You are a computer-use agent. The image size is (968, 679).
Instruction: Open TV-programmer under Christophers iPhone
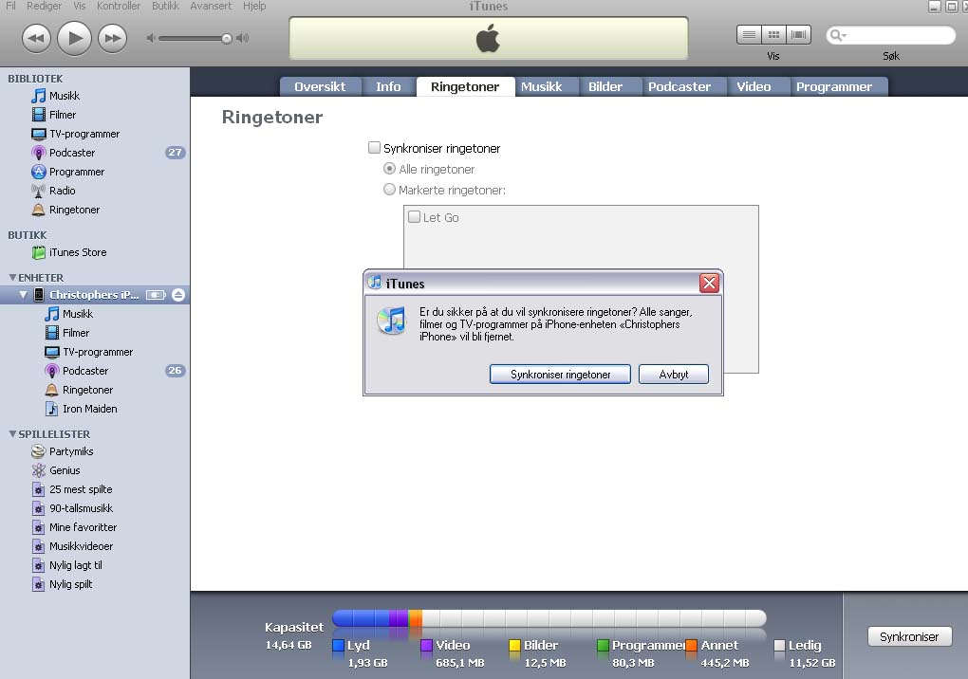pos(95,352)
